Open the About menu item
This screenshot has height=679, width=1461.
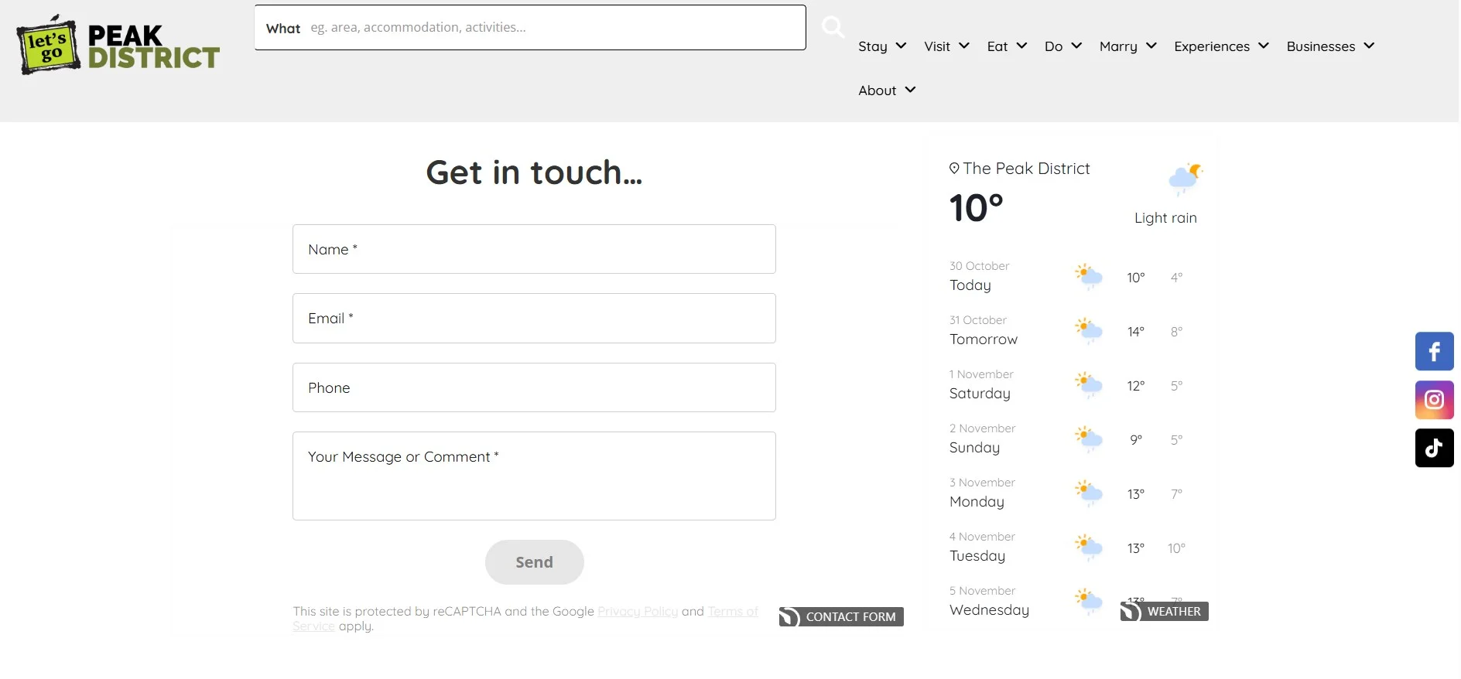[878, 90]
